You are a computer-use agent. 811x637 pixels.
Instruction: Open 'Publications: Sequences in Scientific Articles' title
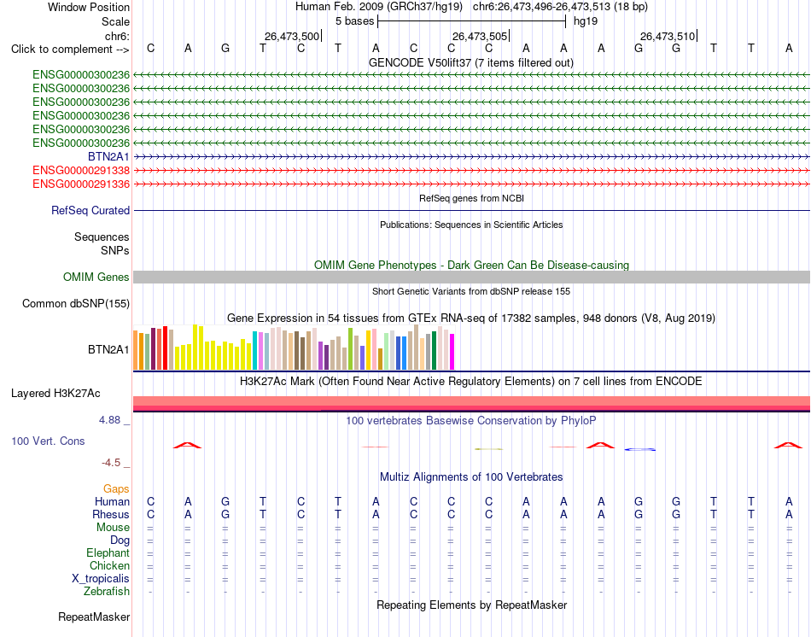click(471, 225)
